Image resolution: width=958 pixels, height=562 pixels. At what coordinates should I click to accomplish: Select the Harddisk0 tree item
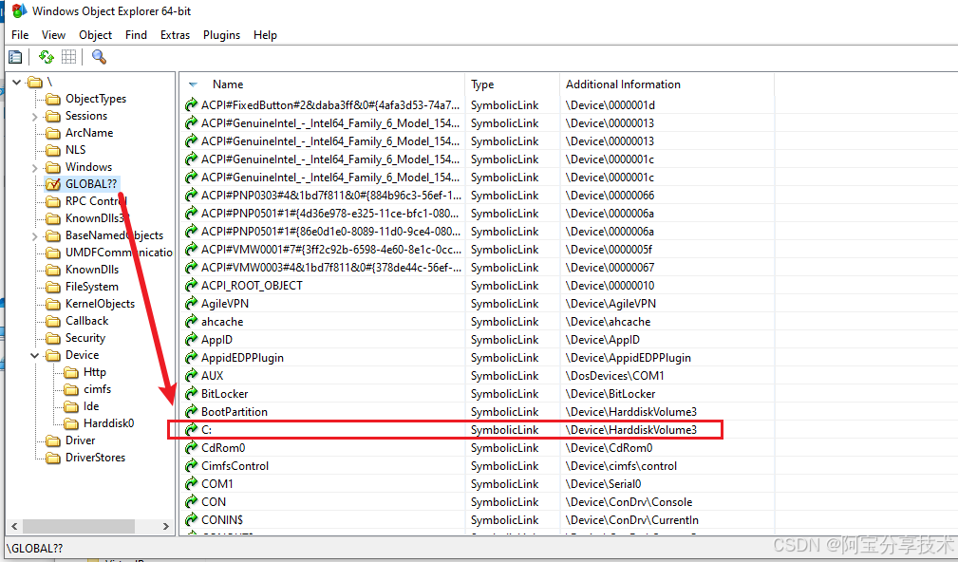coord(109,423)
